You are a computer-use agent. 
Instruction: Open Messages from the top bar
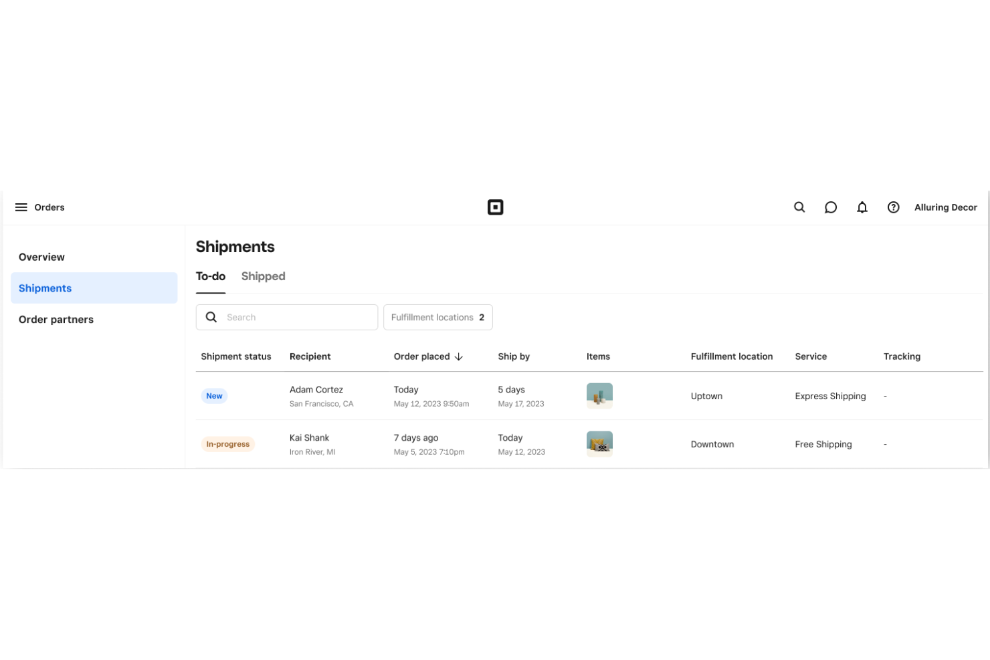[831, 207]
